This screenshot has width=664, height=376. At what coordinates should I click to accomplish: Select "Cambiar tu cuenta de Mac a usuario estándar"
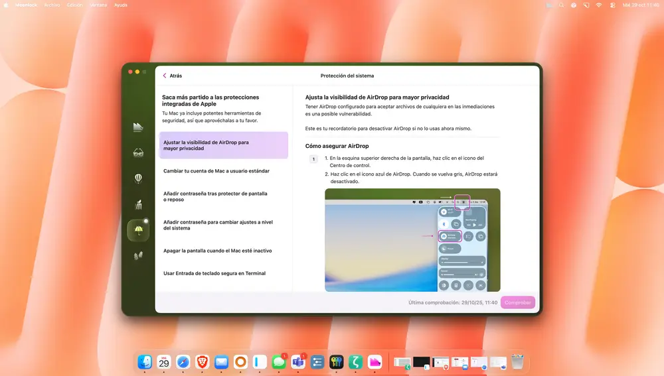216,171
